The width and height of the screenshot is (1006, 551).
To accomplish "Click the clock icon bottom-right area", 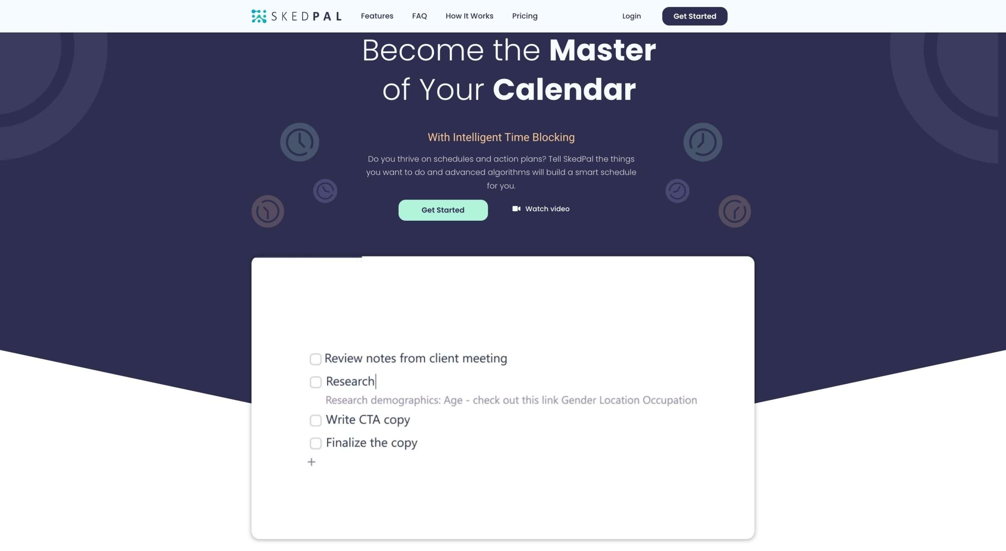I will (x=735, y=211).
